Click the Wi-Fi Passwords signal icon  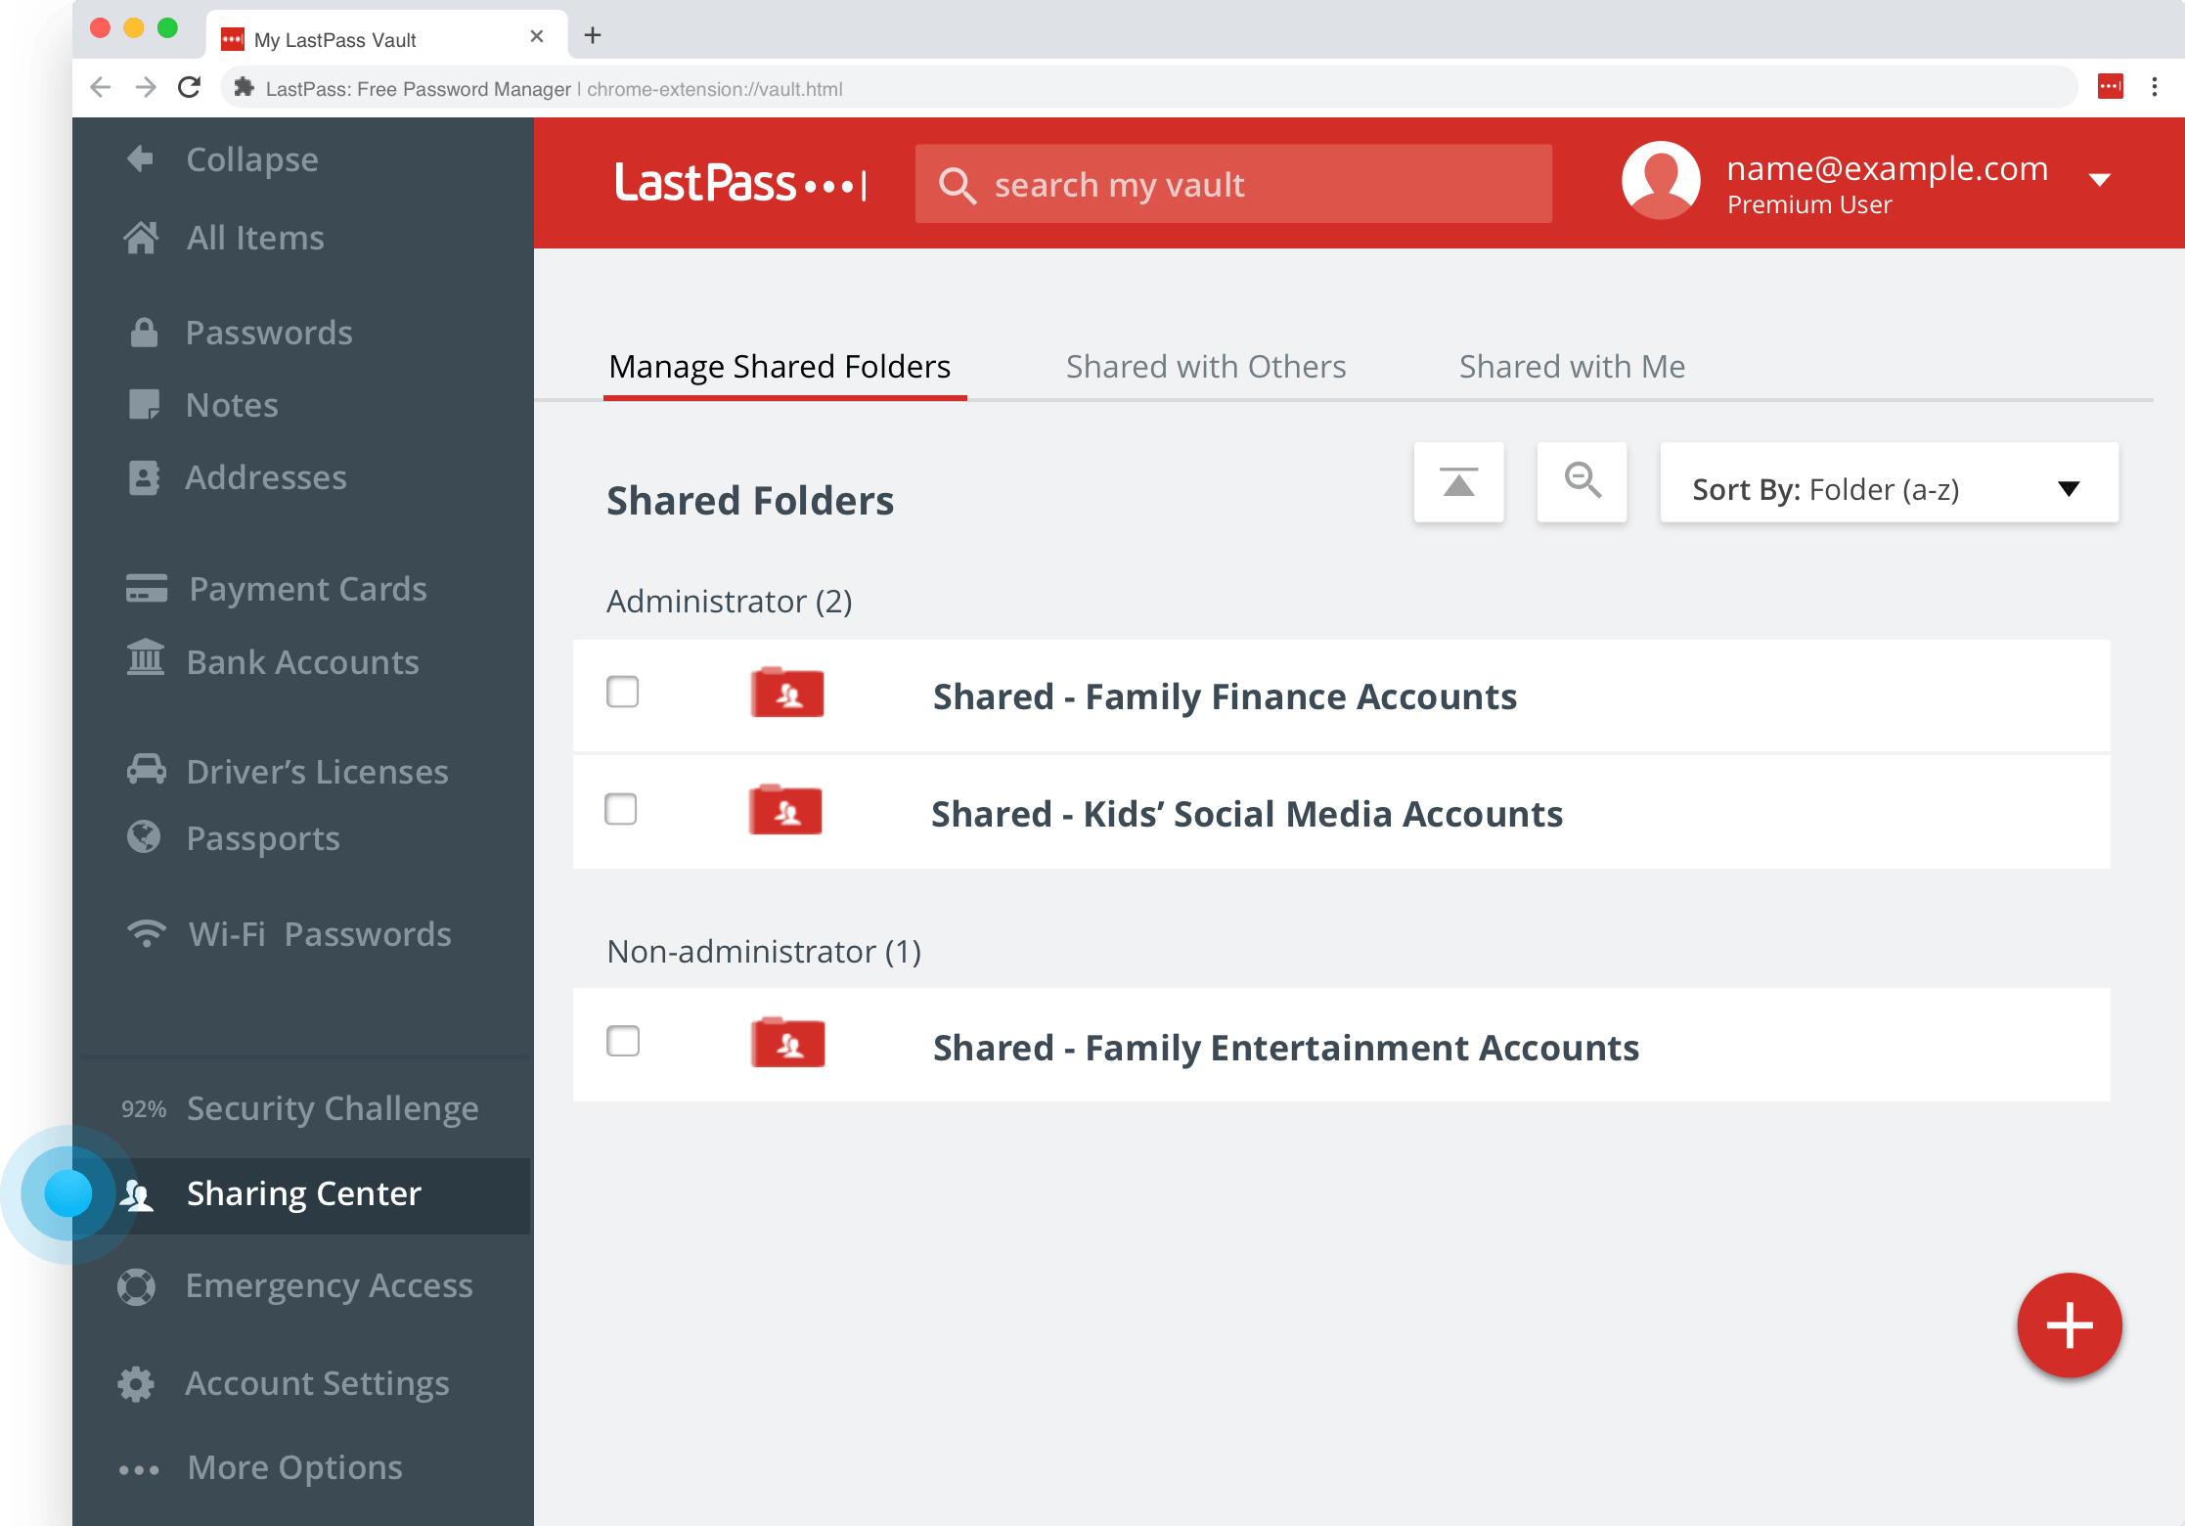click(x=147, y=933)
